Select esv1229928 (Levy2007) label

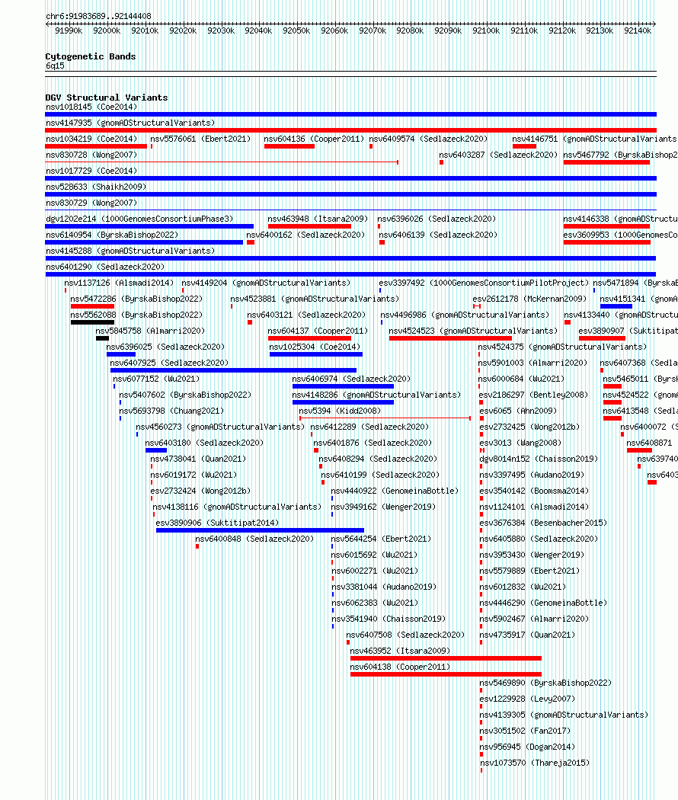[527, 699]
